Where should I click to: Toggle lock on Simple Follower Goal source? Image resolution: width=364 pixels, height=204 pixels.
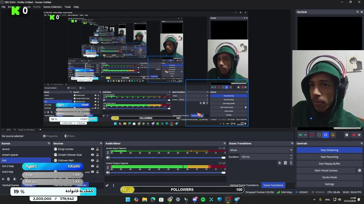[x=97, y=155]
